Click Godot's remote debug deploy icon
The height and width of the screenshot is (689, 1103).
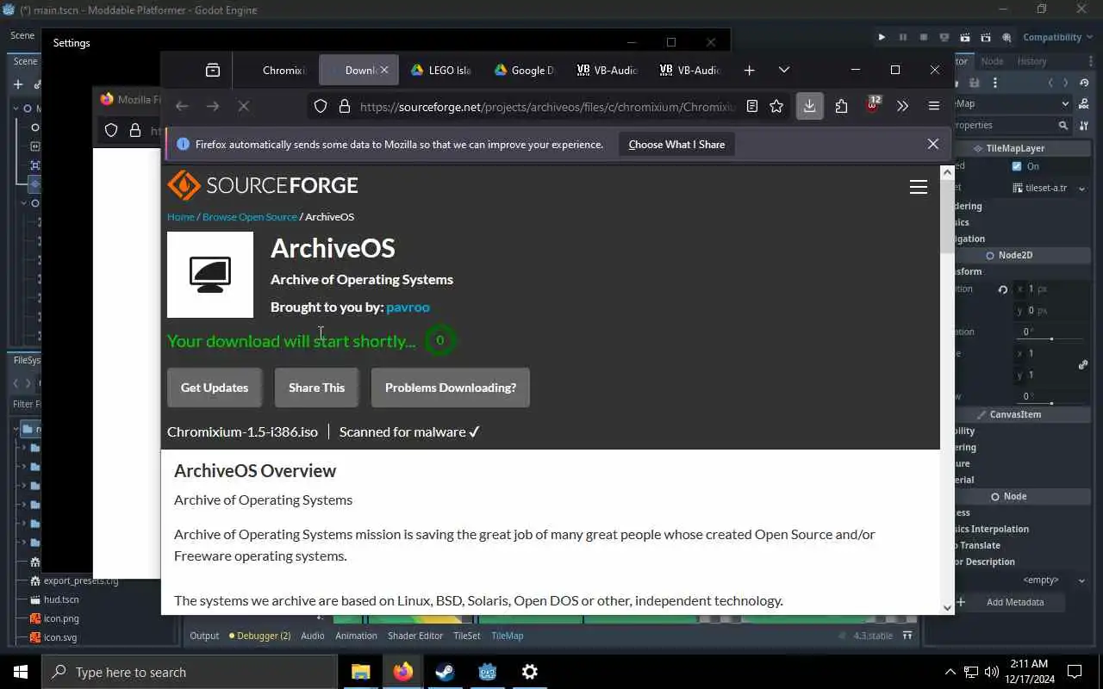[x=944, y=37]
